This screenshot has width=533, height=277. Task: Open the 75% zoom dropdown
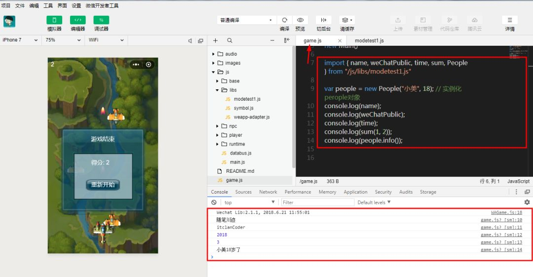click(x=64, y=40)
